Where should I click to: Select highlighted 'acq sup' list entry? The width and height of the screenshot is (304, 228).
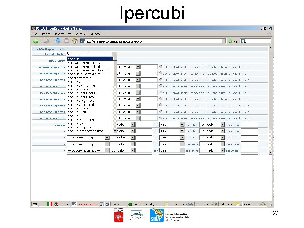[90, 59]
